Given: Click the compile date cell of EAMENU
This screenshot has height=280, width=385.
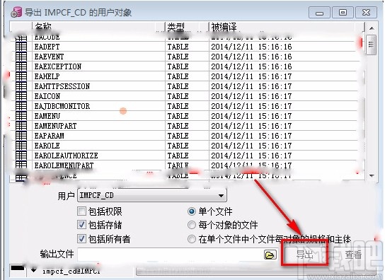Looking at the screenshot, I should [x=251, y=116].
